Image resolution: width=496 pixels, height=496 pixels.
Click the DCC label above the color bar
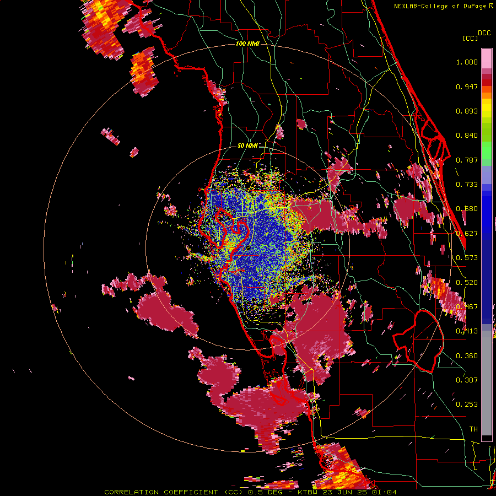(x=484, y=33)
